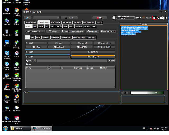This screenshot has width=169, height=135.
Task: Expand the SM-A310F model dropdown
Action: point(48,57)
